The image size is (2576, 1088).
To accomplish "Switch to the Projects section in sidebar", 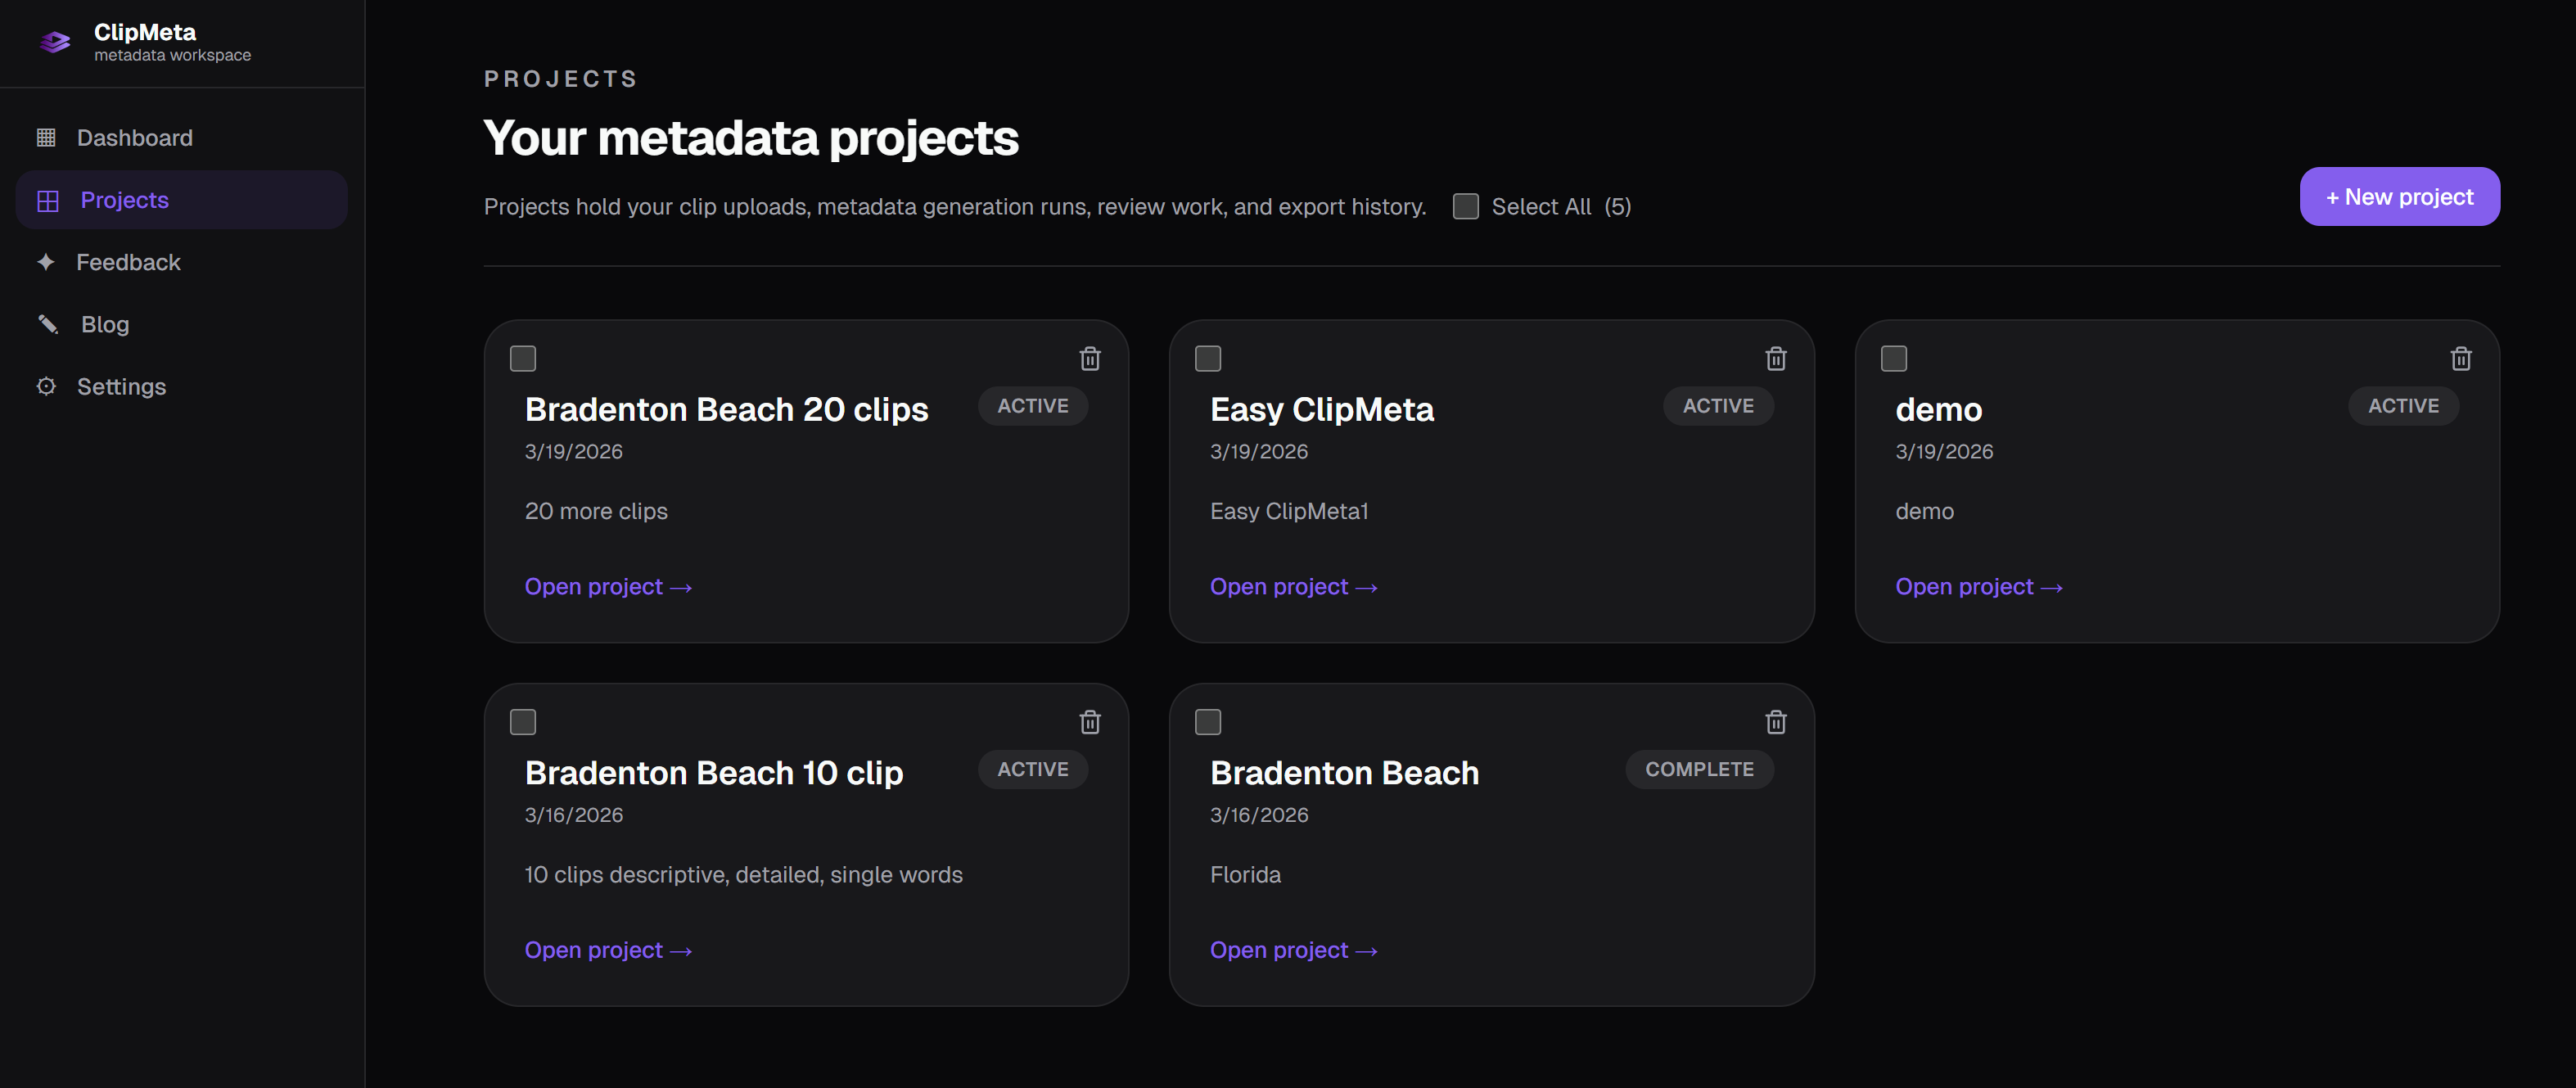I will [x=124, y=200].
